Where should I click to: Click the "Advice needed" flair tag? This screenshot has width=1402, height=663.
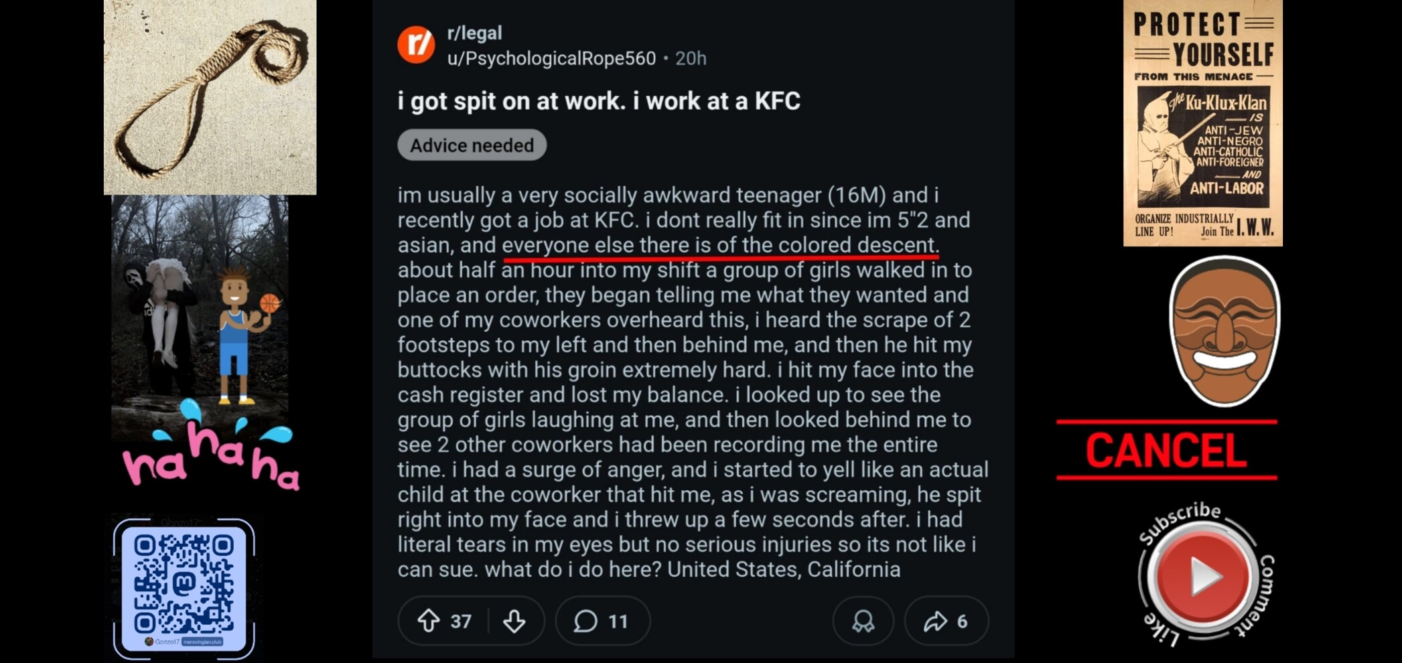coord(472,145)
